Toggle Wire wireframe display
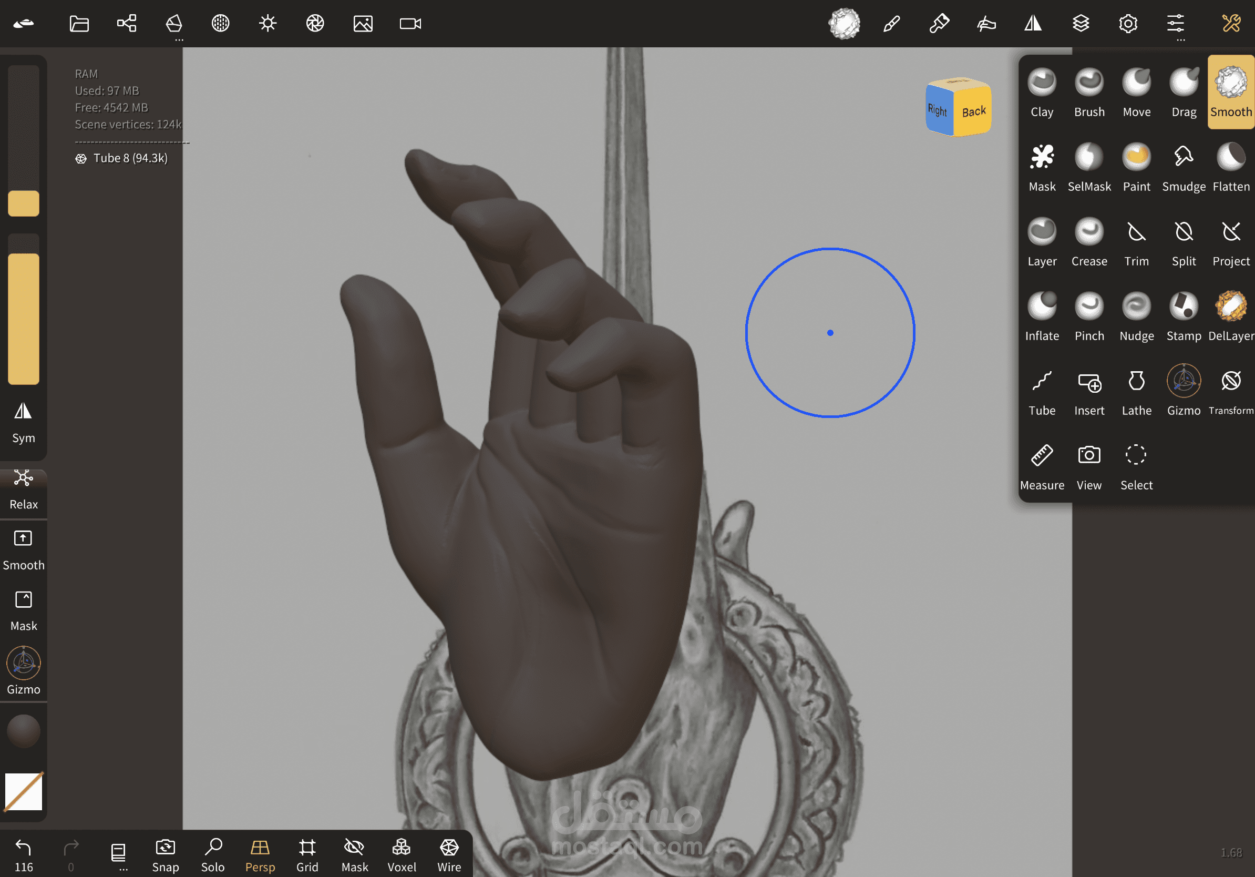This screenshot has height=877, width=1255. tap(449, 855)
